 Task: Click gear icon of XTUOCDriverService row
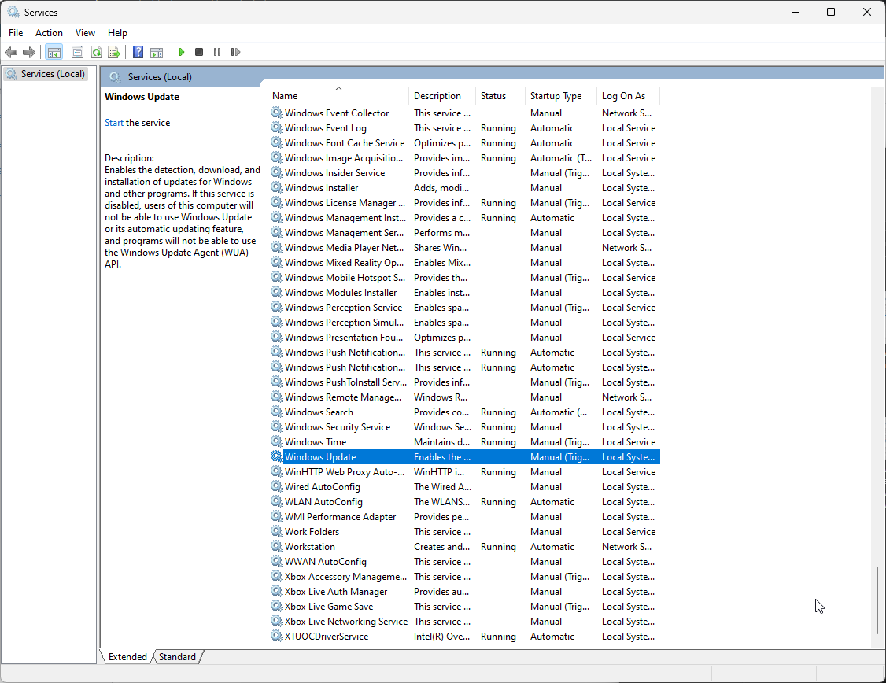[x=276, y=636]
